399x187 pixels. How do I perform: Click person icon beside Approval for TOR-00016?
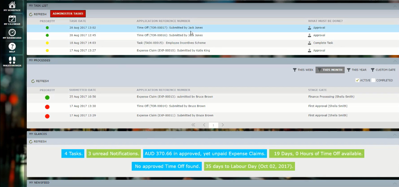pos(309,35)
